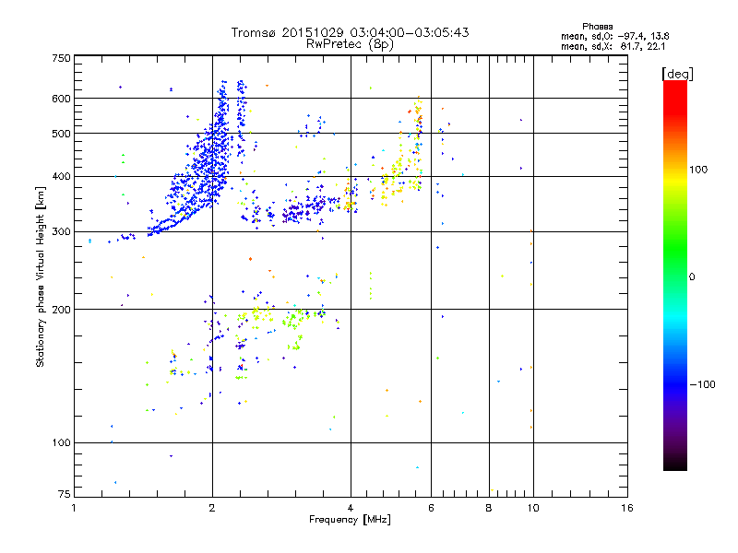Screen dimensions: 738x553
Task: Click the plot title 'Tromsø 20151029 03:04:00-03:05:43'
Action: [x=351, y=32]
